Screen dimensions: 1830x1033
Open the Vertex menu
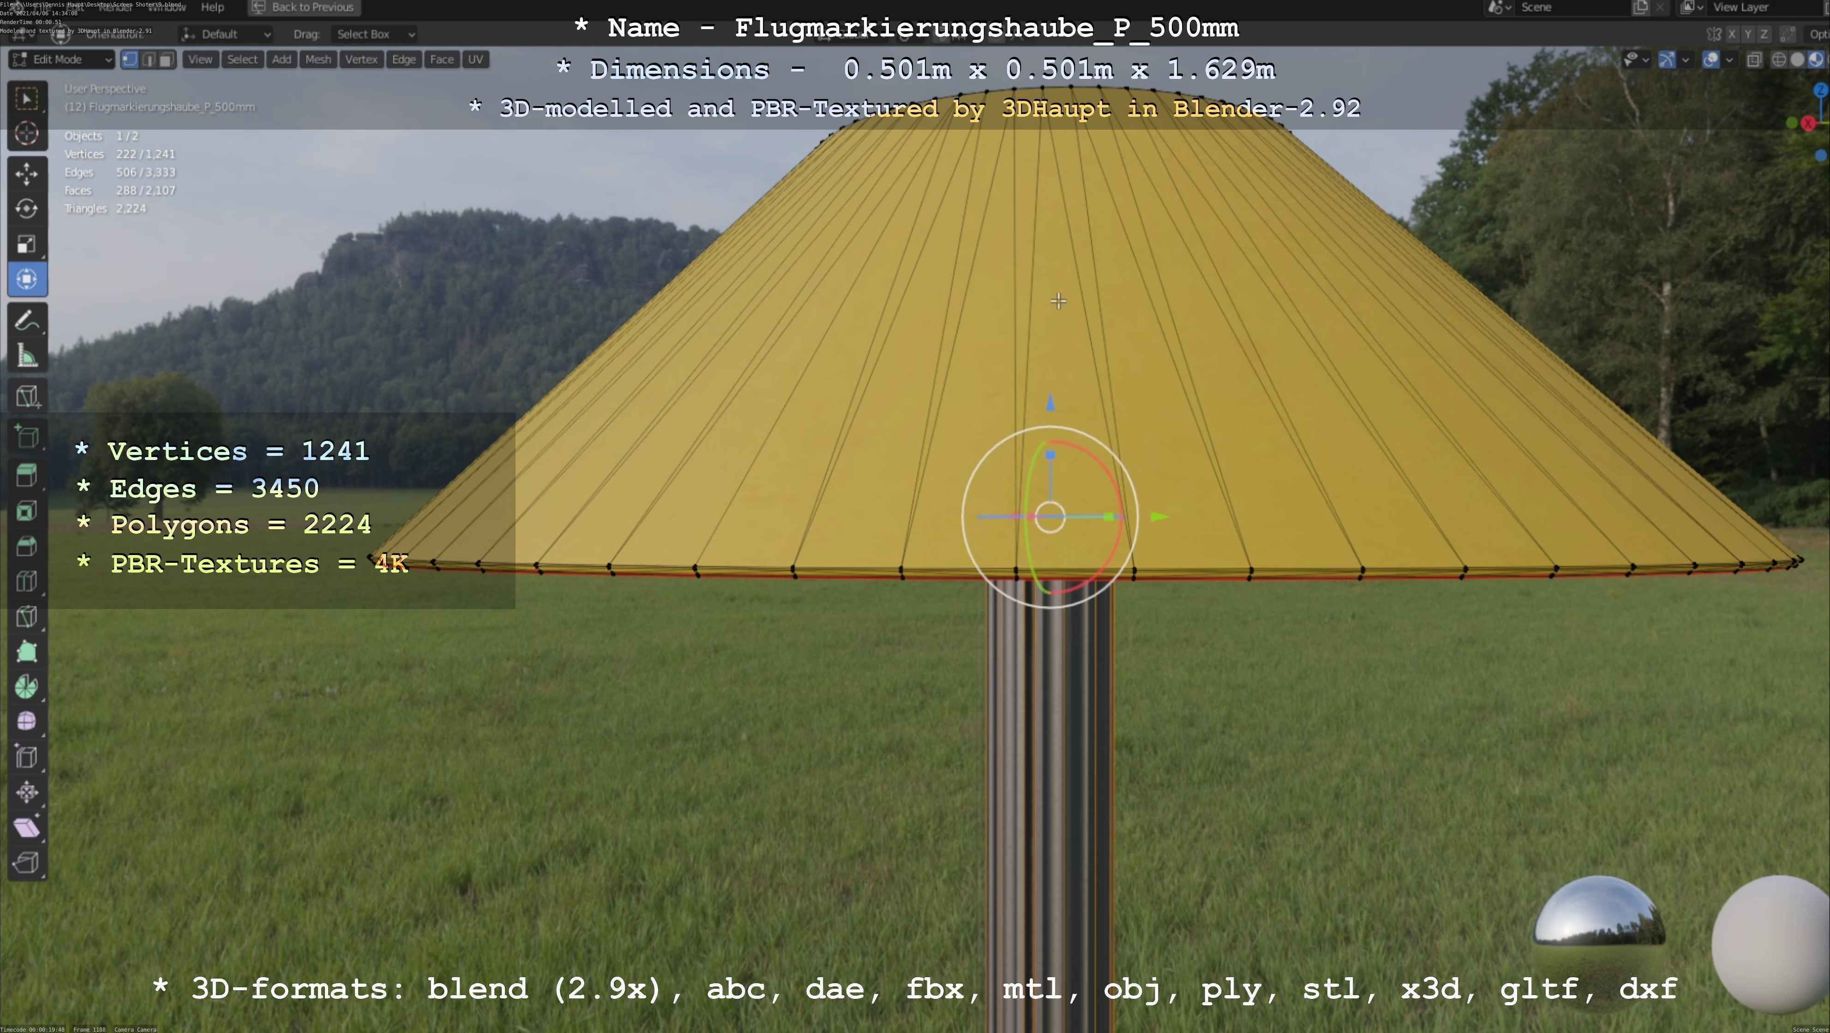361,60
